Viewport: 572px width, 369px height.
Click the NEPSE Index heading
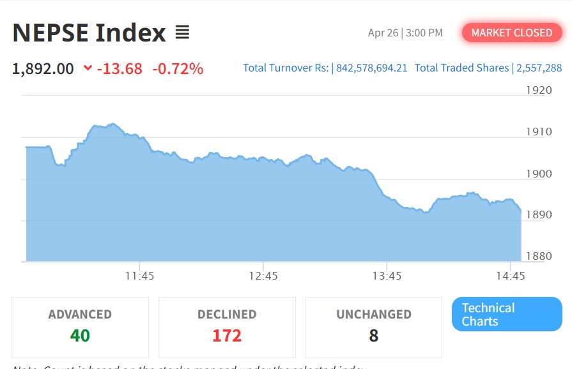pos(89,33)
